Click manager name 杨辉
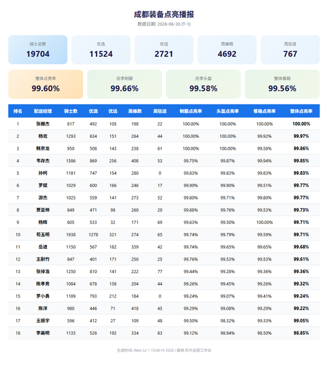Viewport: 328px width, 365px height. coord(43,223)
